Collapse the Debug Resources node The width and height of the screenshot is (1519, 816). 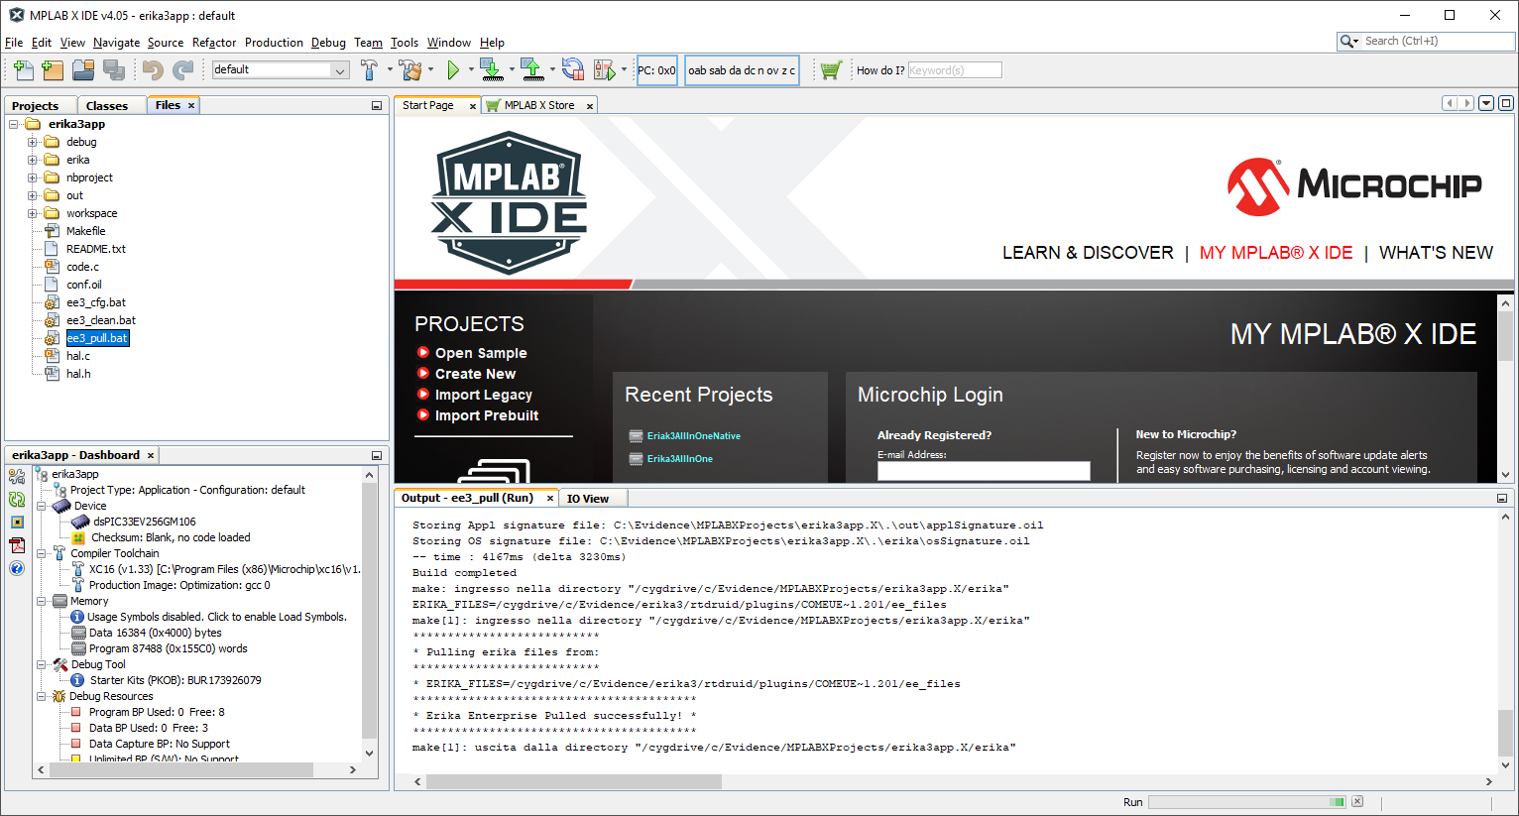(42, 696)
